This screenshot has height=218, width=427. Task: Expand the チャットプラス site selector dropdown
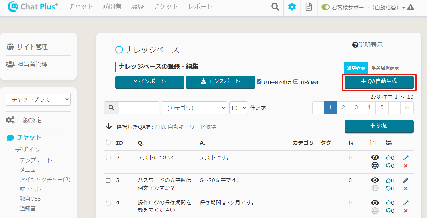tap(38, 99)
